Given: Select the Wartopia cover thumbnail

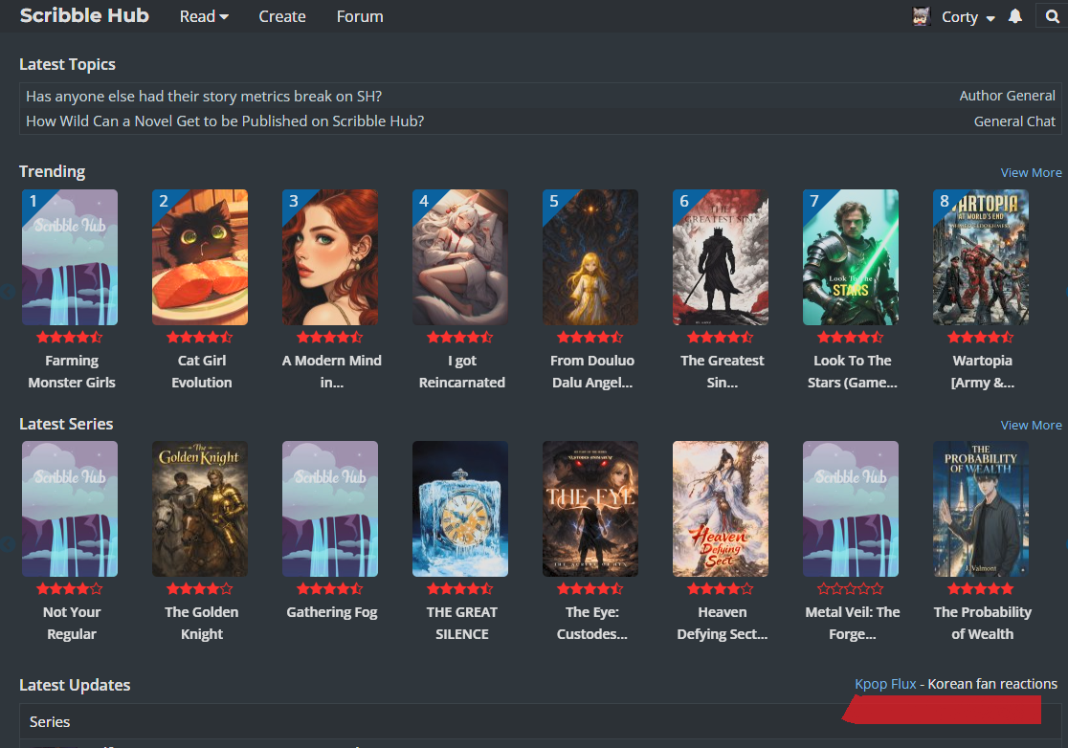Looking at the screenshot, I should tap(981, 257).
